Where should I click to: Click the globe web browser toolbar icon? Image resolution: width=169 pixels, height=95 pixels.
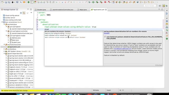click(x=137, y=2)
